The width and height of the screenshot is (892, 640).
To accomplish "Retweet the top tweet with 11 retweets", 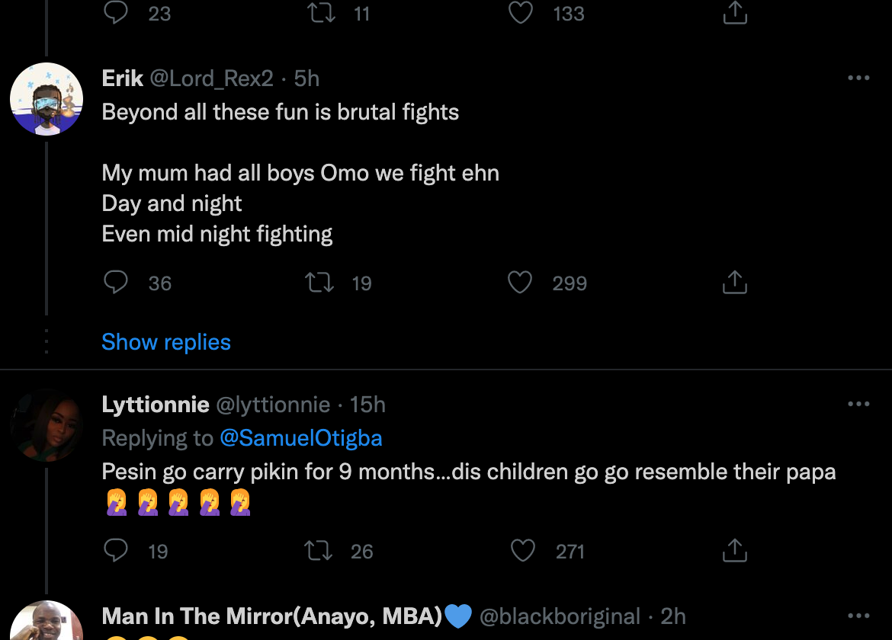I will coord(319,13).
